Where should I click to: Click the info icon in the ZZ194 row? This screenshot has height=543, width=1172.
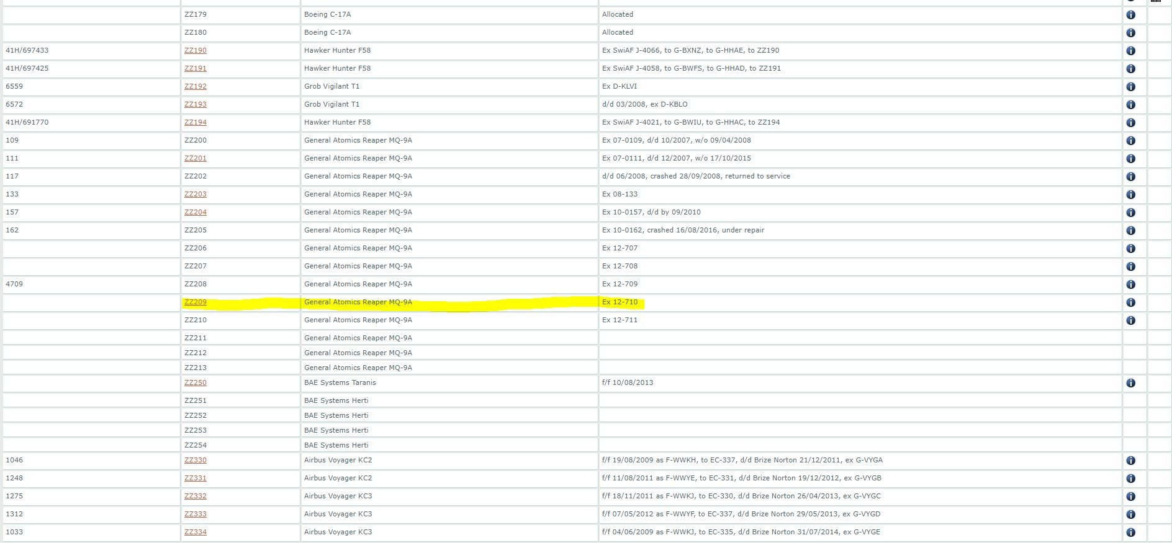pyautogui.click(x=1130, y=123)
